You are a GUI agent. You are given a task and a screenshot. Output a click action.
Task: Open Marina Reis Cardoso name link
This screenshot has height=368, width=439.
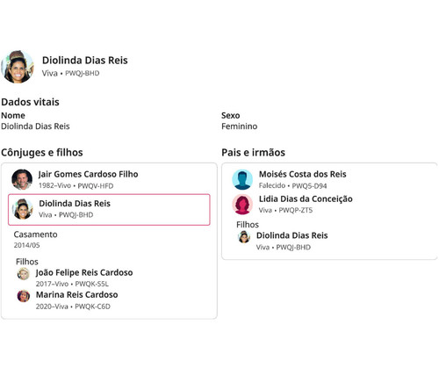[x=77, y=295]
